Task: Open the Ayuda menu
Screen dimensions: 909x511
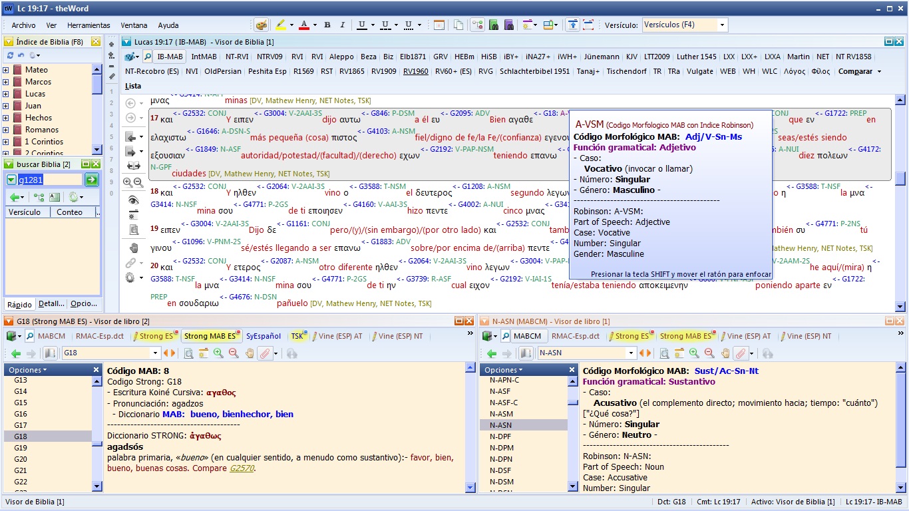Action: tap(168, 25)
